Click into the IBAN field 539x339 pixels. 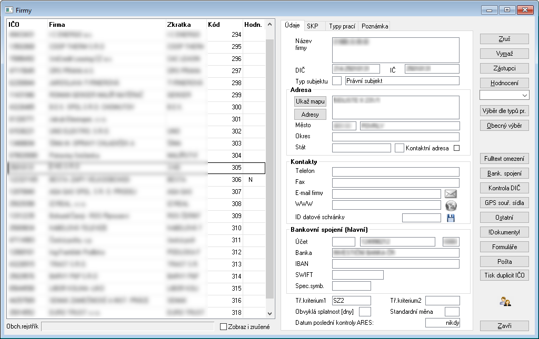point(396,264)
